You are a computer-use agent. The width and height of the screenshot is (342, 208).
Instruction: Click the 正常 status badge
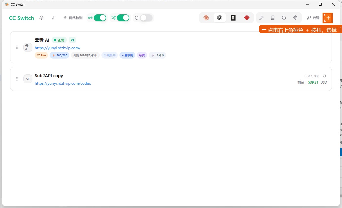coord(59,40)
